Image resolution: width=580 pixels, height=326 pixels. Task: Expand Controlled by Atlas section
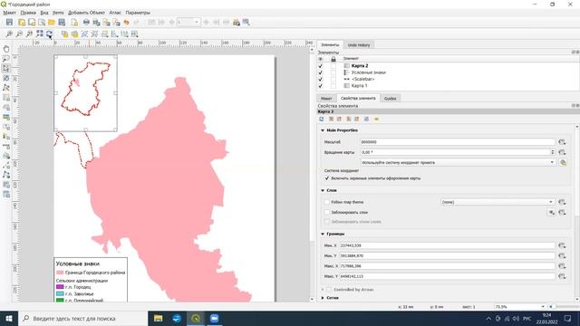[323, 290]
